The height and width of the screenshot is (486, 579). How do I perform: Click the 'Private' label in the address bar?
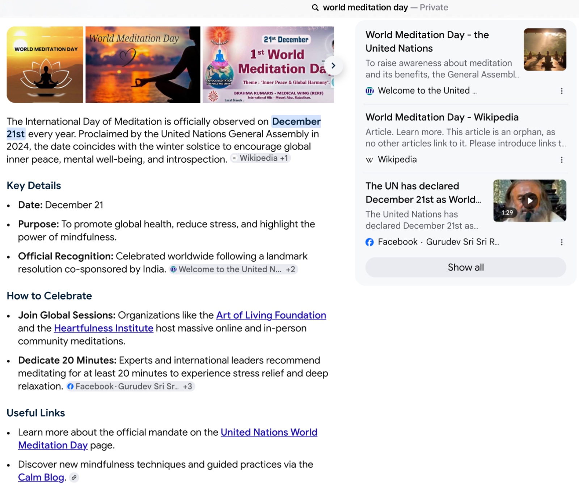(x=434, y=8)
